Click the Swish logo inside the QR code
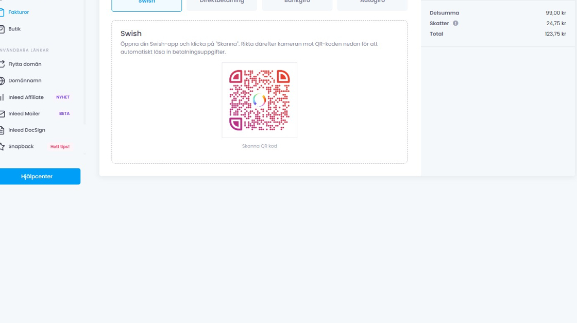 click(x=259, y=100)
